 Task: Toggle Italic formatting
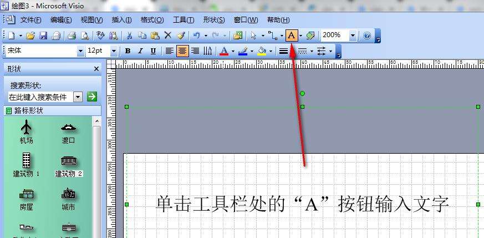[x=140, y=51]
